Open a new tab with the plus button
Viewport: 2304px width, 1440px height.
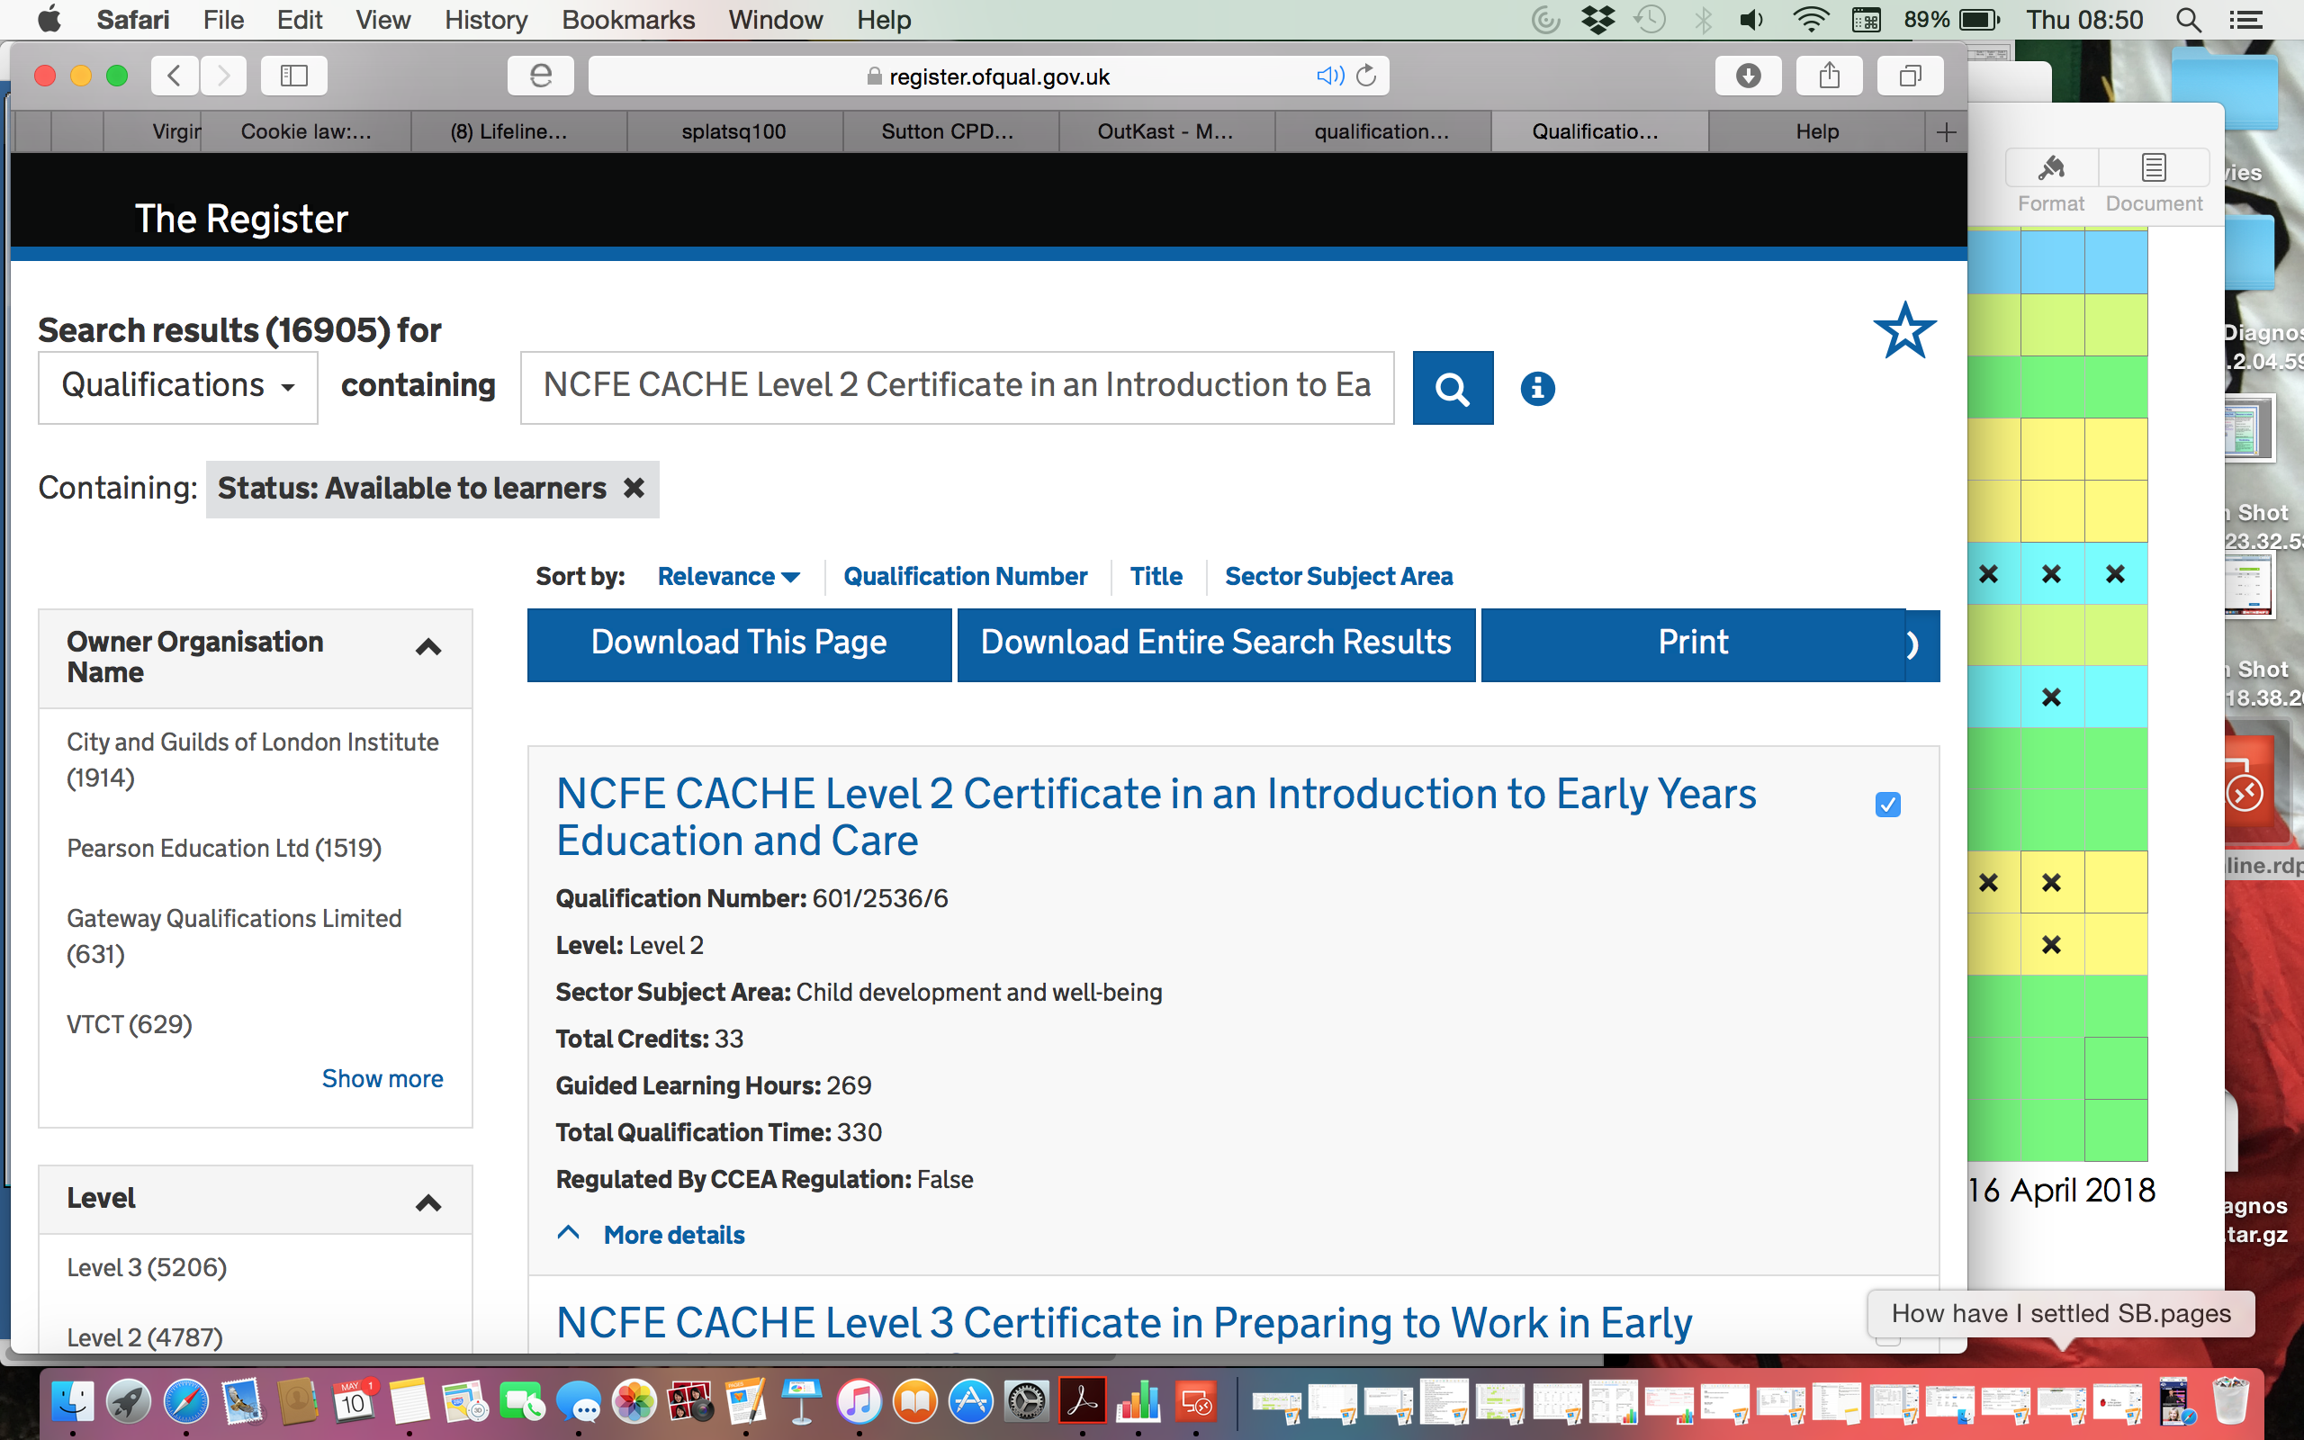(x=1946, y=131)
